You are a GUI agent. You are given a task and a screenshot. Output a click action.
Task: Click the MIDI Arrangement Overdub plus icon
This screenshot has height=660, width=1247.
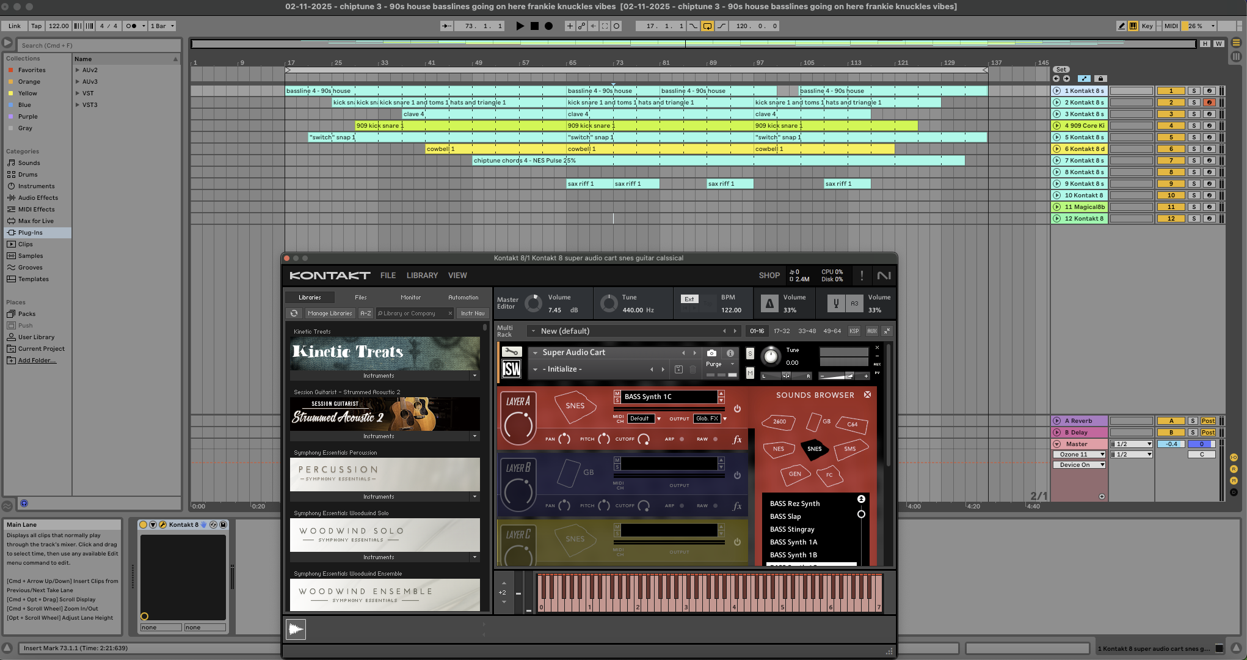coord(570,26)
